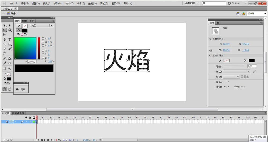Open the 端点 cap dropdown arrow
The width and height of the screenshot is (268, 142).
coord(229,82)
